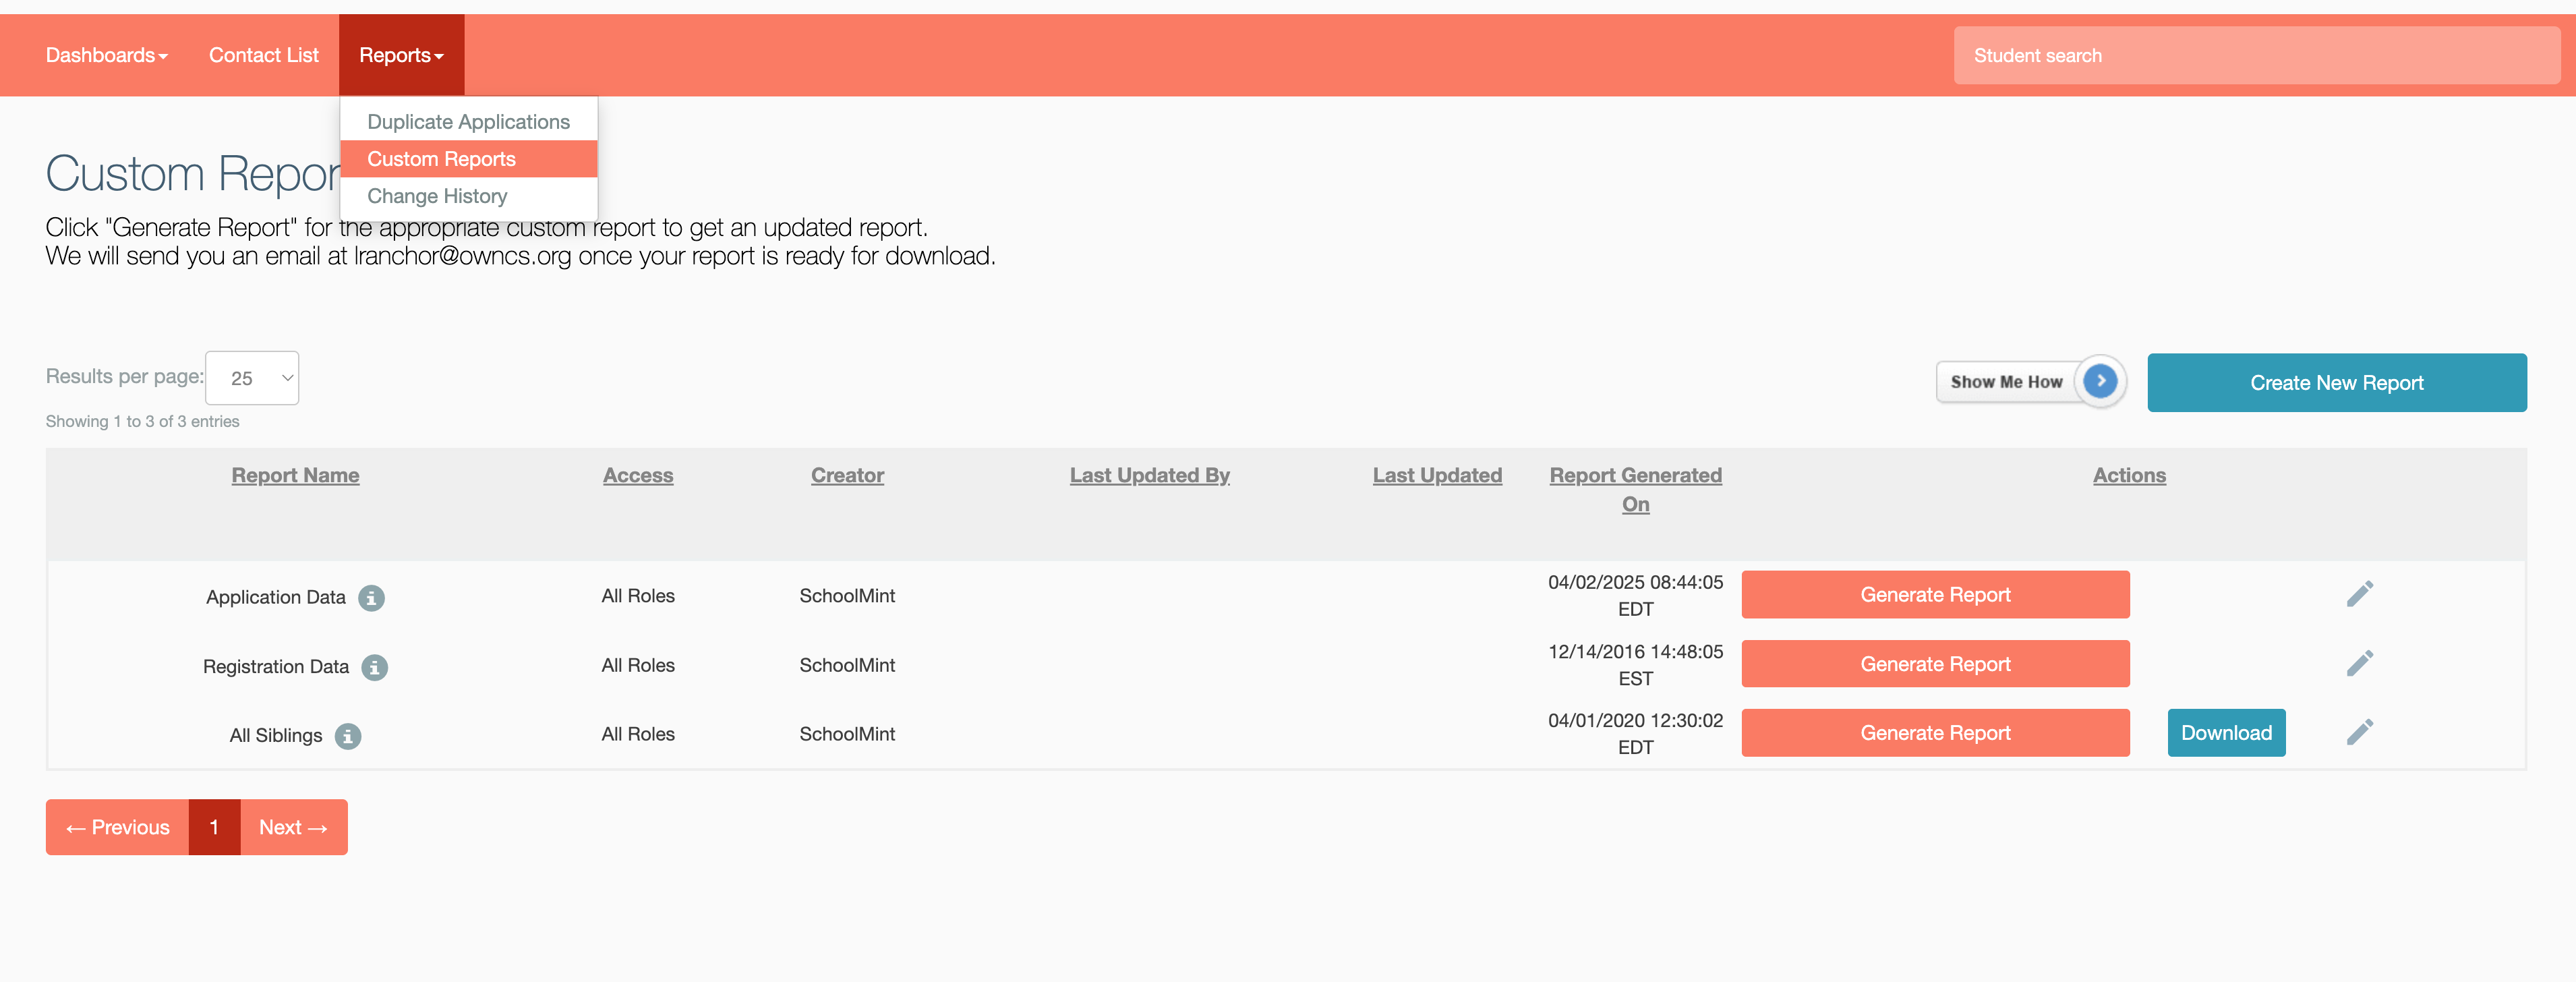Sort table by Report Name column
2576x982 pixels.
click(x=295, y=475)
